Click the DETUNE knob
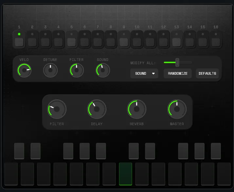Screen dimensions: 234x192 coord(50,70)
